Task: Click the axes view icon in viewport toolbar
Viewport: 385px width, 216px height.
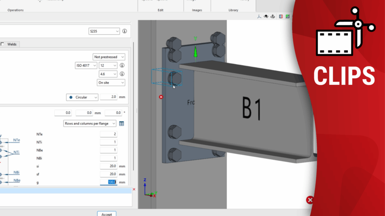Action: click(259, 16)
